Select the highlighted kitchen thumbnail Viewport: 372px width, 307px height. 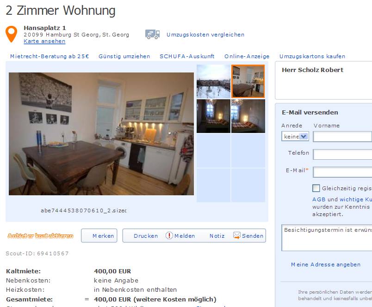click(248, 81)
